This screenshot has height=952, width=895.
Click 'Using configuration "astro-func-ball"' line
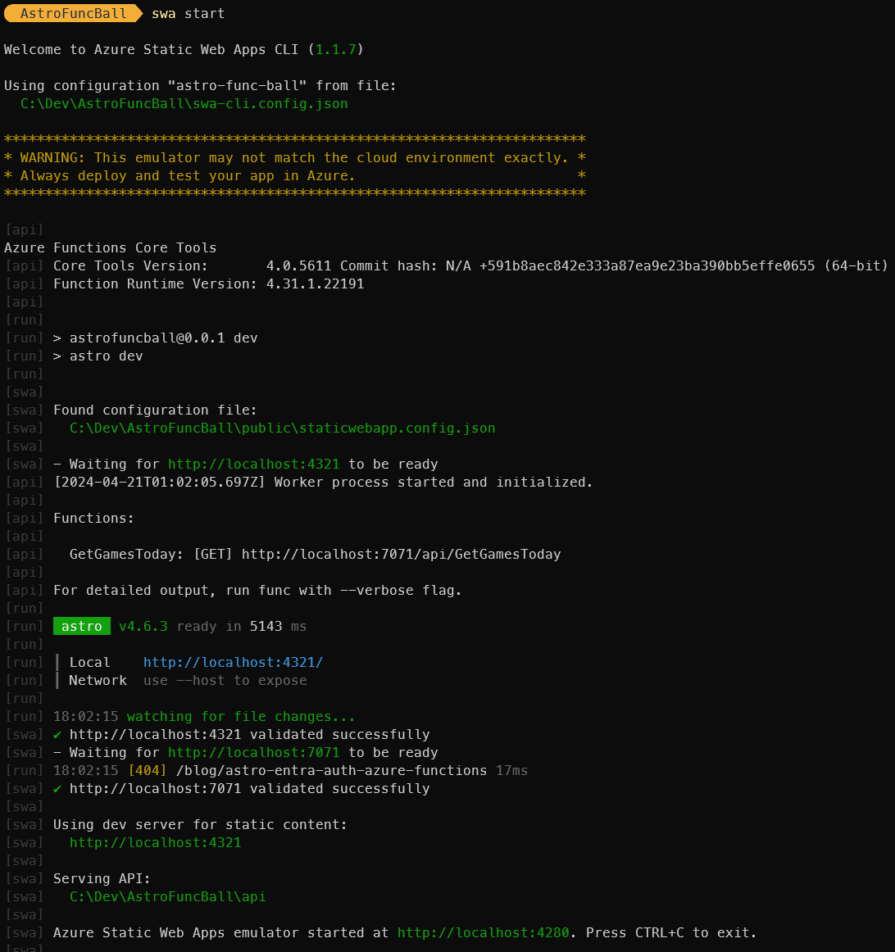200,85
